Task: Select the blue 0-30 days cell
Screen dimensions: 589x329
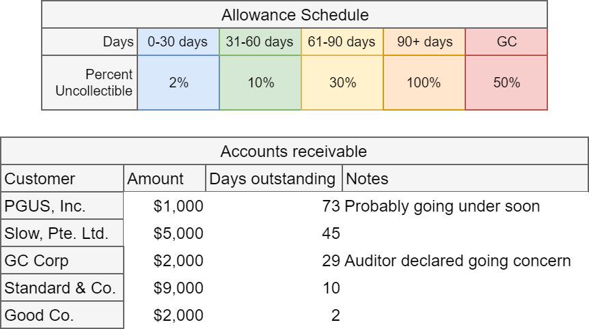Action: tap(178, 42)
